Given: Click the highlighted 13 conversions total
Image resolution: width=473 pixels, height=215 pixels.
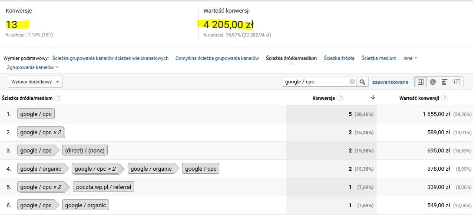Looking at the screenshot, I should (x=12, y=24).
